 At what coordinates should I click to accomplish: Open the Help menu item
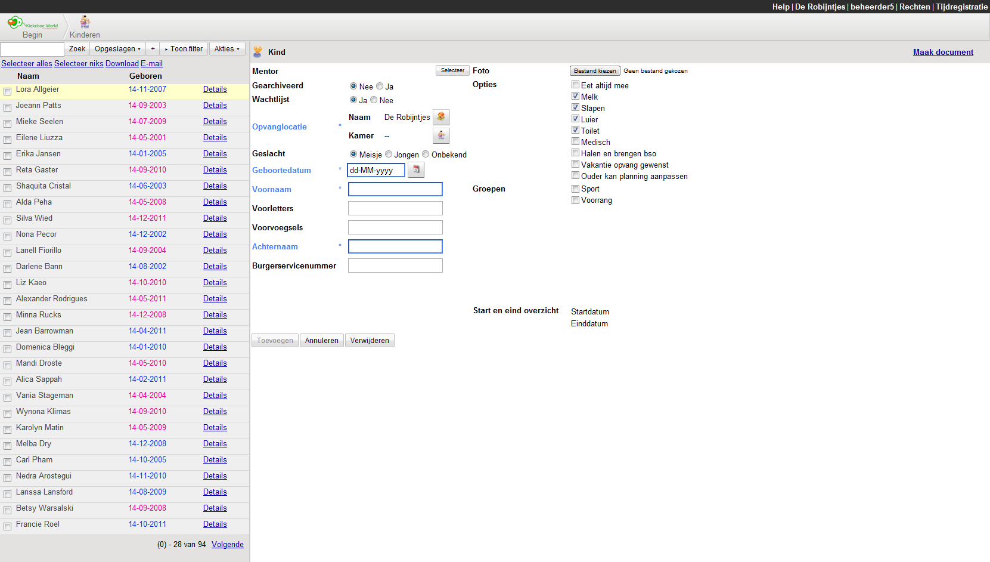[780, 7]
